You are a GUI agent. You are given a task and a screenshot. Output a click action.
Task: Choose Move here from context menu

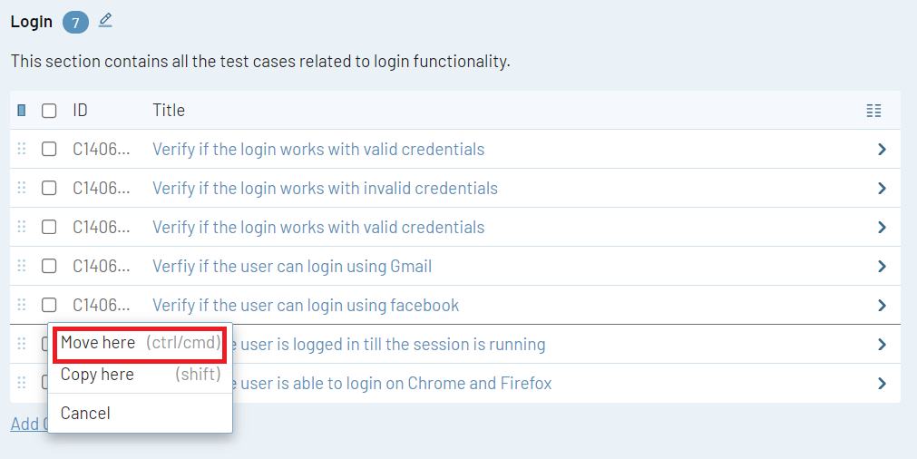coord(140,343)
